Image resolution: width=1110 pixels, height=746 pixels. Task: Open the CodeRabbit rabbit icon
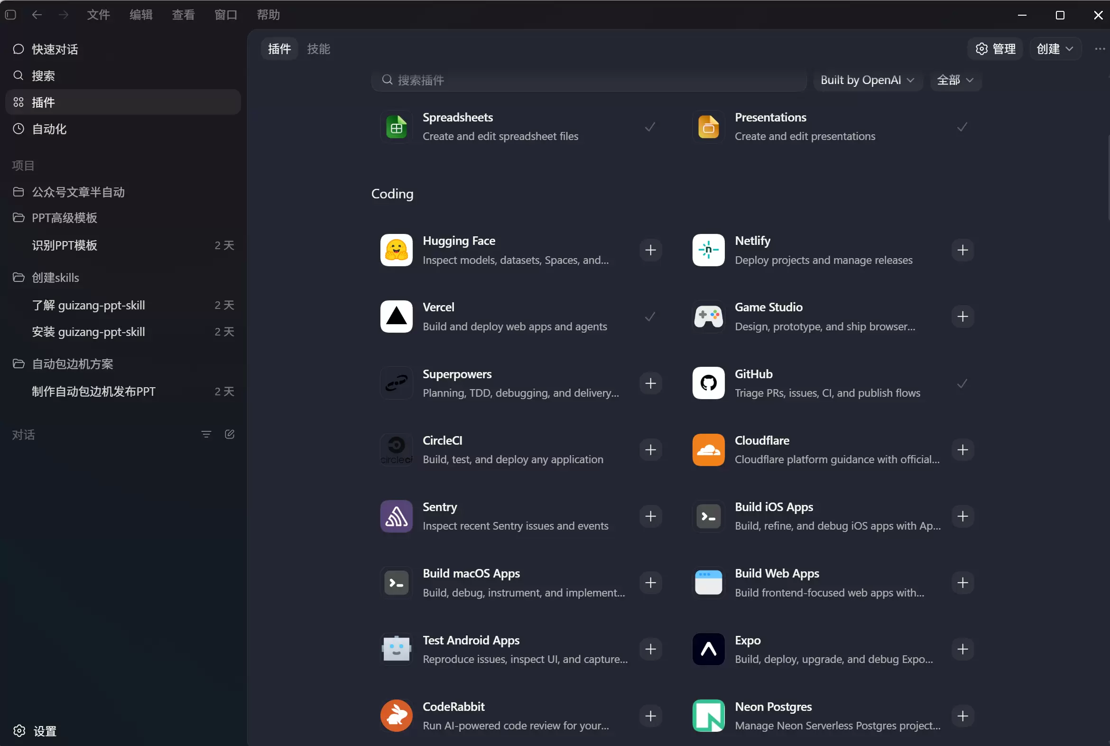tap(396, 716)
